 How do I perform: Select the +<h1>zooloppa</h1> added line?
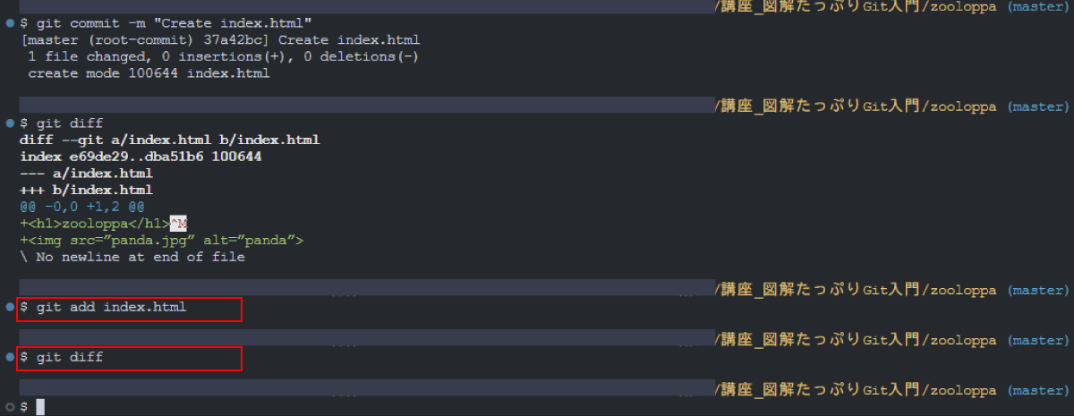point(95,223)
